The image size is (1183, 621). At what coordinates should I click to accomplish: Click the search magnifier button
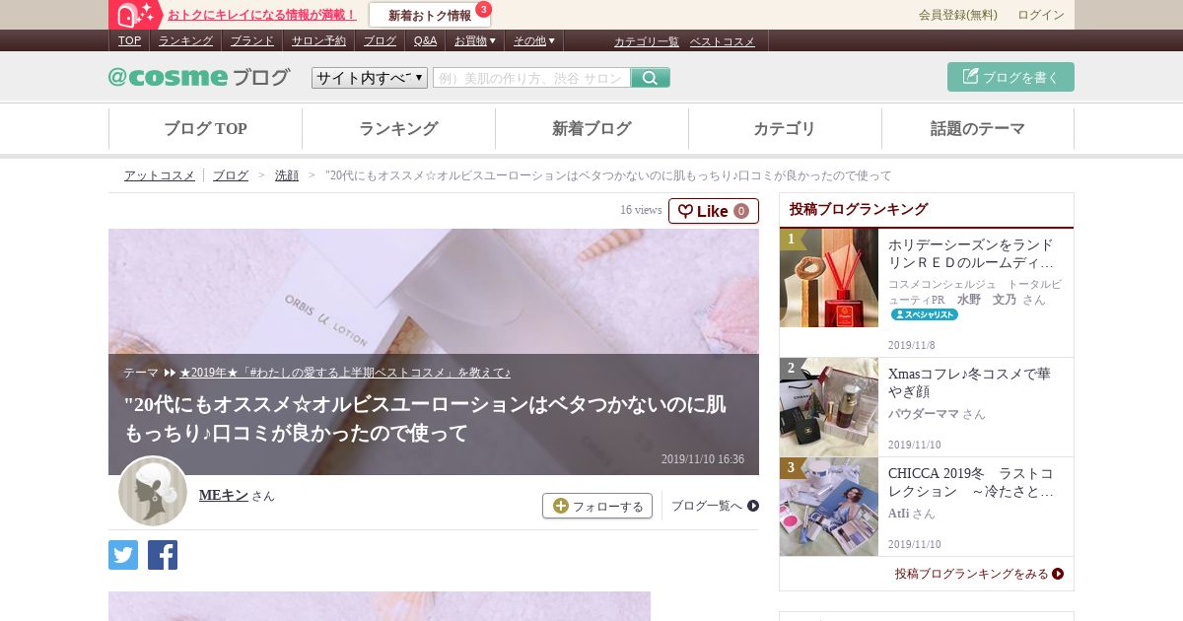click(651, 78)
